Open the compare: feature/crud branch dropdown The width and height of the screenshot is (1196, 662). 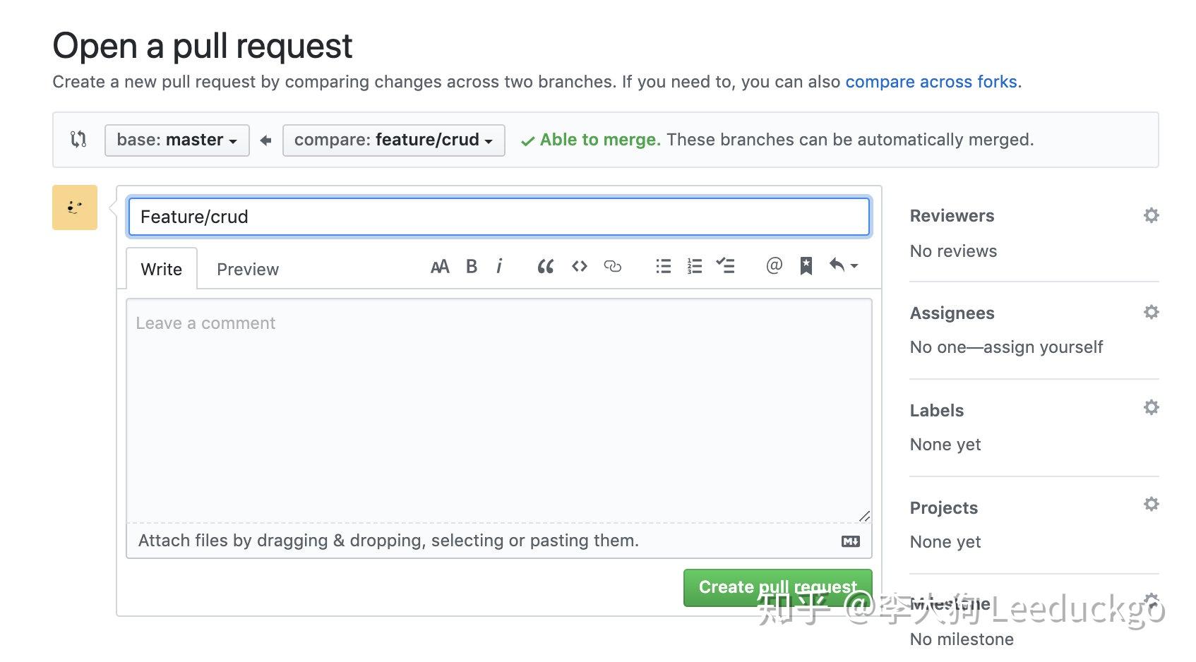(394, 140)
